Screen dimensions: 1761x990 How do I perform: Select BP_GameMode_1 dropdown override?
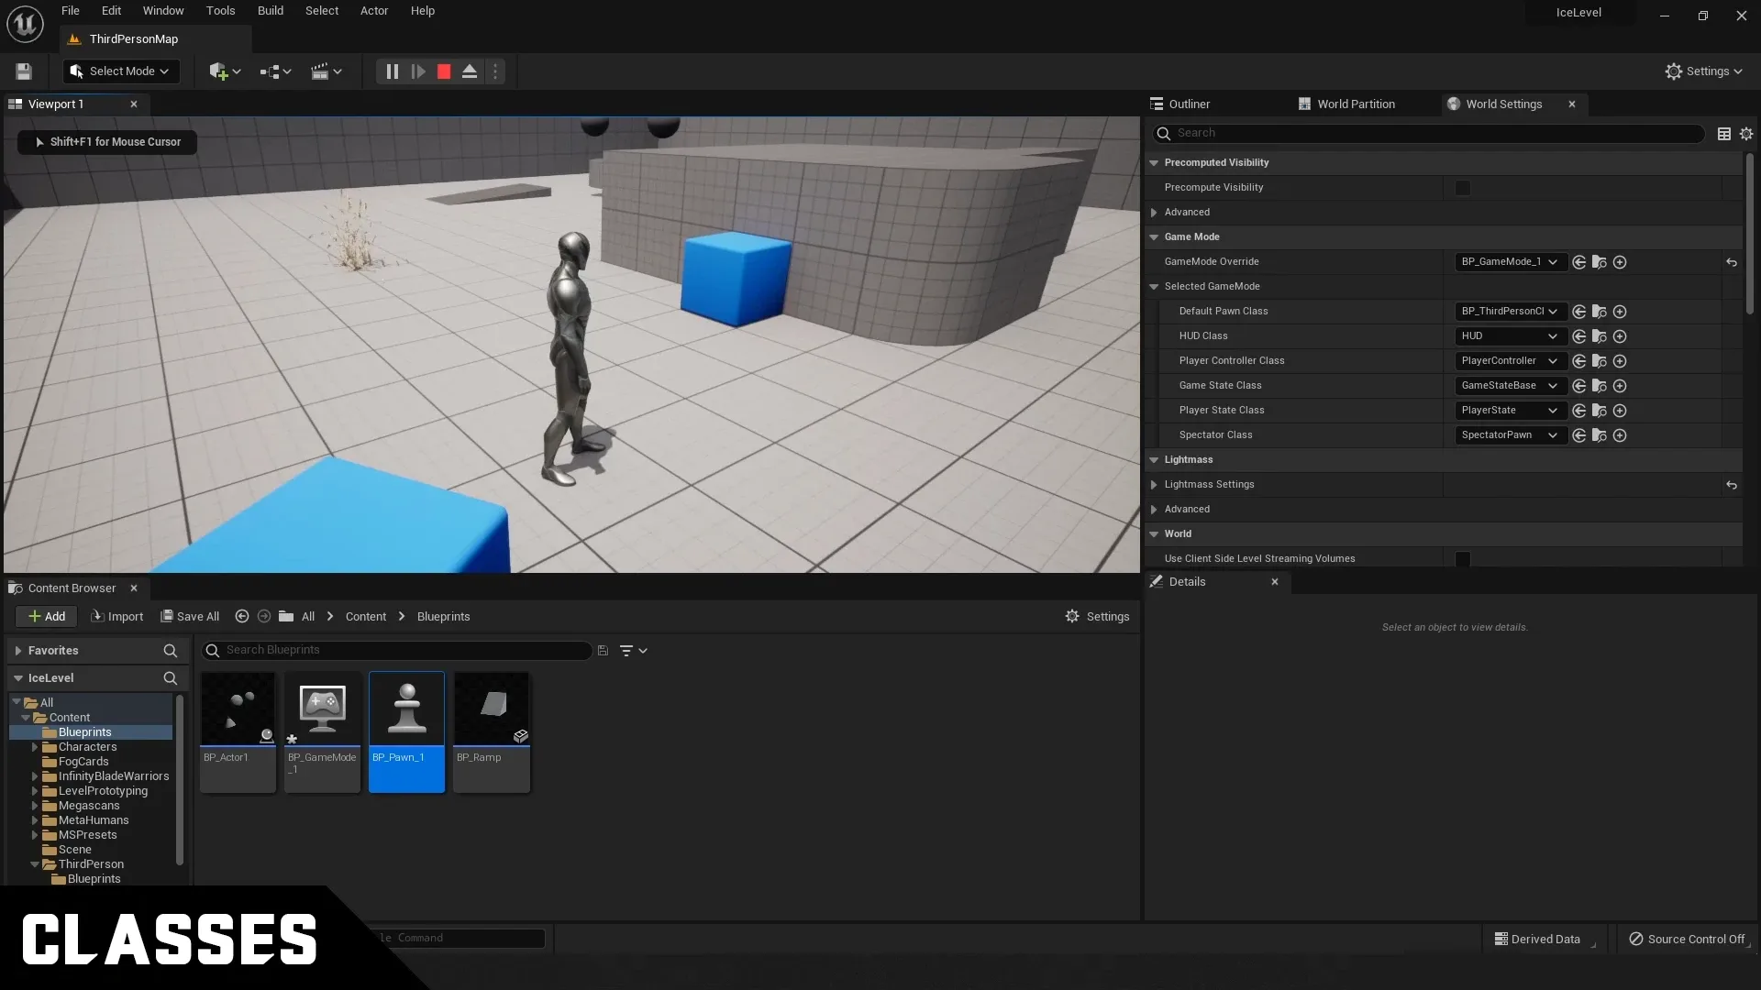[1507, 261]
